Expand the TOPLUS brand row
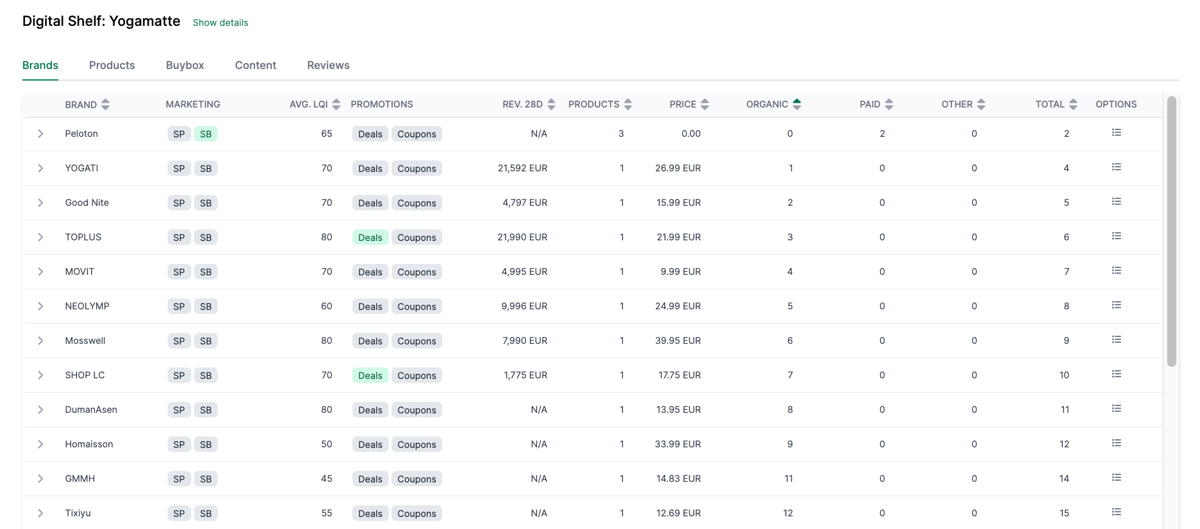 [40, 237]
